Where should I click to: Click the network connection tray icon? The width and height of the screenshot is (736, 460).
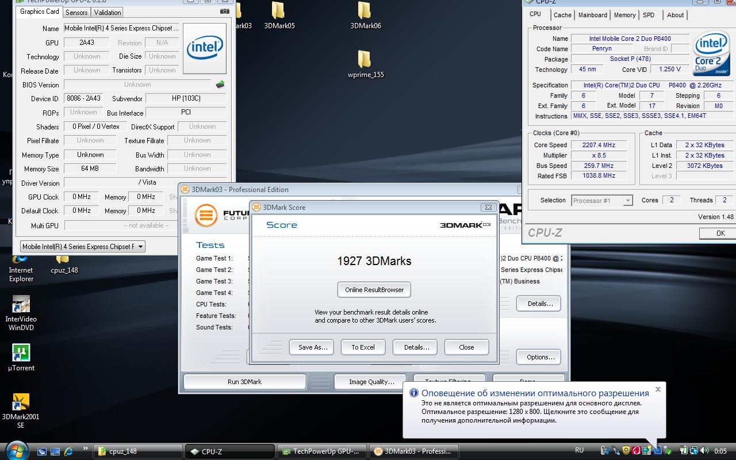[693, 451]
